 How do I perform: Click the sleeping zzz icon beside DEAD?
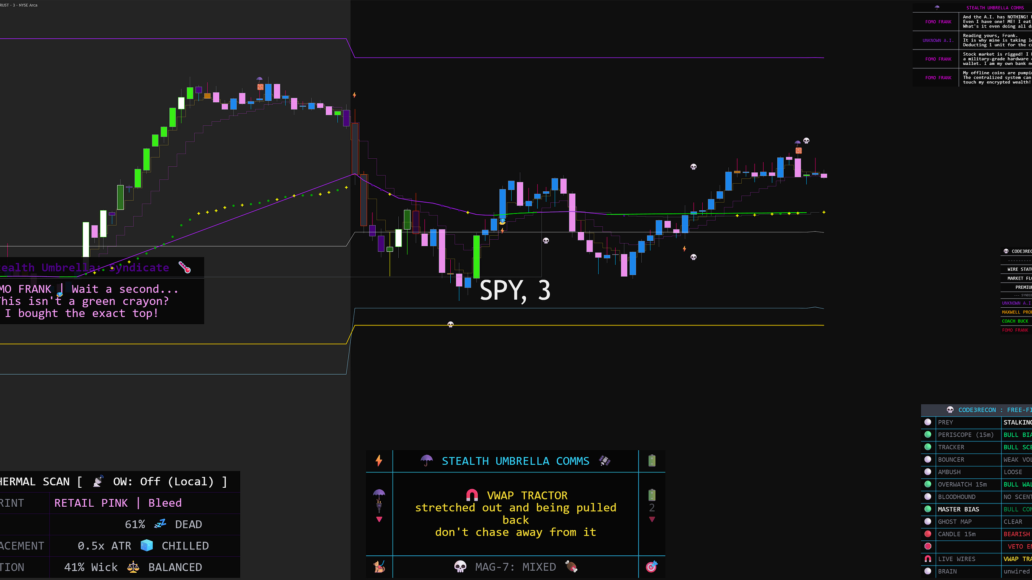pos(160,524)
